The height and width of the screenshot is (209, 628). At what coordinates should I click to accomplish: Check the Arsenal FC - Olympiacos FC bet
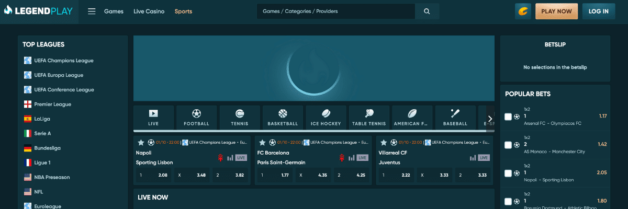coord(508,117)
